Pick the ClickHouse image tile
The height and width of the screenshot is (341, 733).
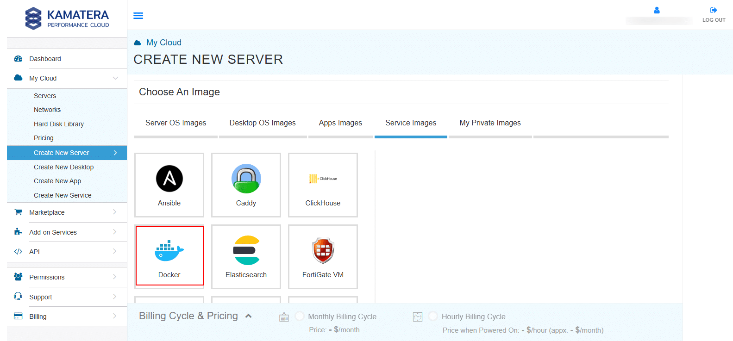pos(323,185)
